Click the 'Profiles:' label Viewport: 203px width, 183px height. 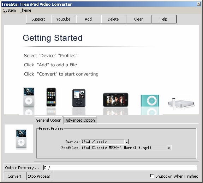point(71,148)
